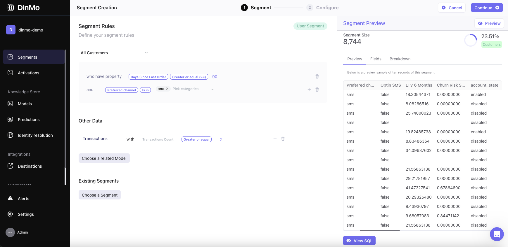Click the Customers green tag
Image resolution: width=508 pixels, height=247 pixels.
pos(492,45)
